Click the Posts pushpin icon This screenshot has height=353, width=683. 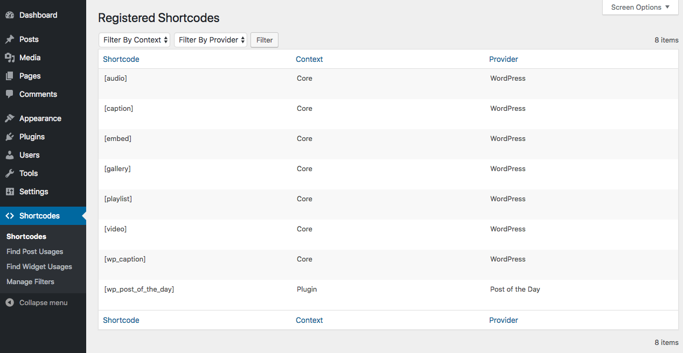10,39
